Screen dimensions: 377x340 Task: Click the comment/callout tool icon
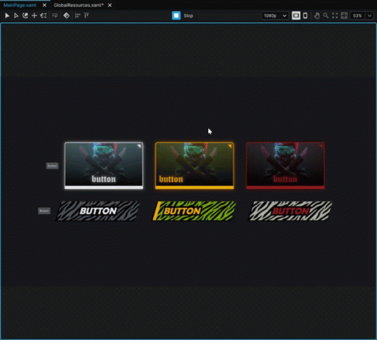(54, 15)
